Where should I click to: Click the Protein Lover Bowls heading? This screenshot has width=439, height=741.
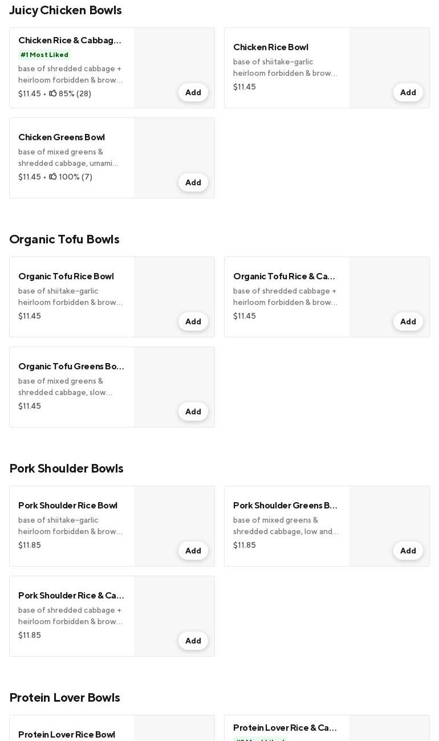click(x=64, y=698)
